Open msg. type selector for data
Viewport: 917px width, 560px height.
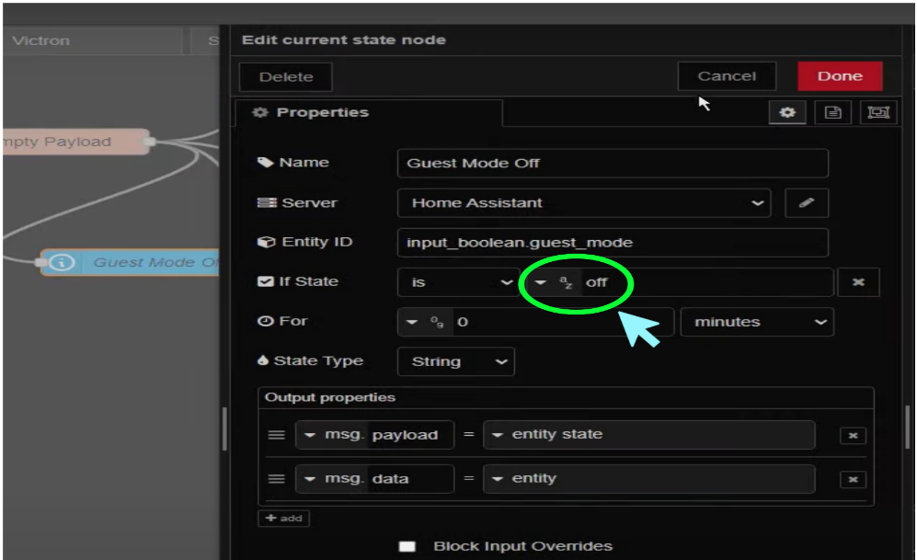pyautogui.click(x=332, y=479)
